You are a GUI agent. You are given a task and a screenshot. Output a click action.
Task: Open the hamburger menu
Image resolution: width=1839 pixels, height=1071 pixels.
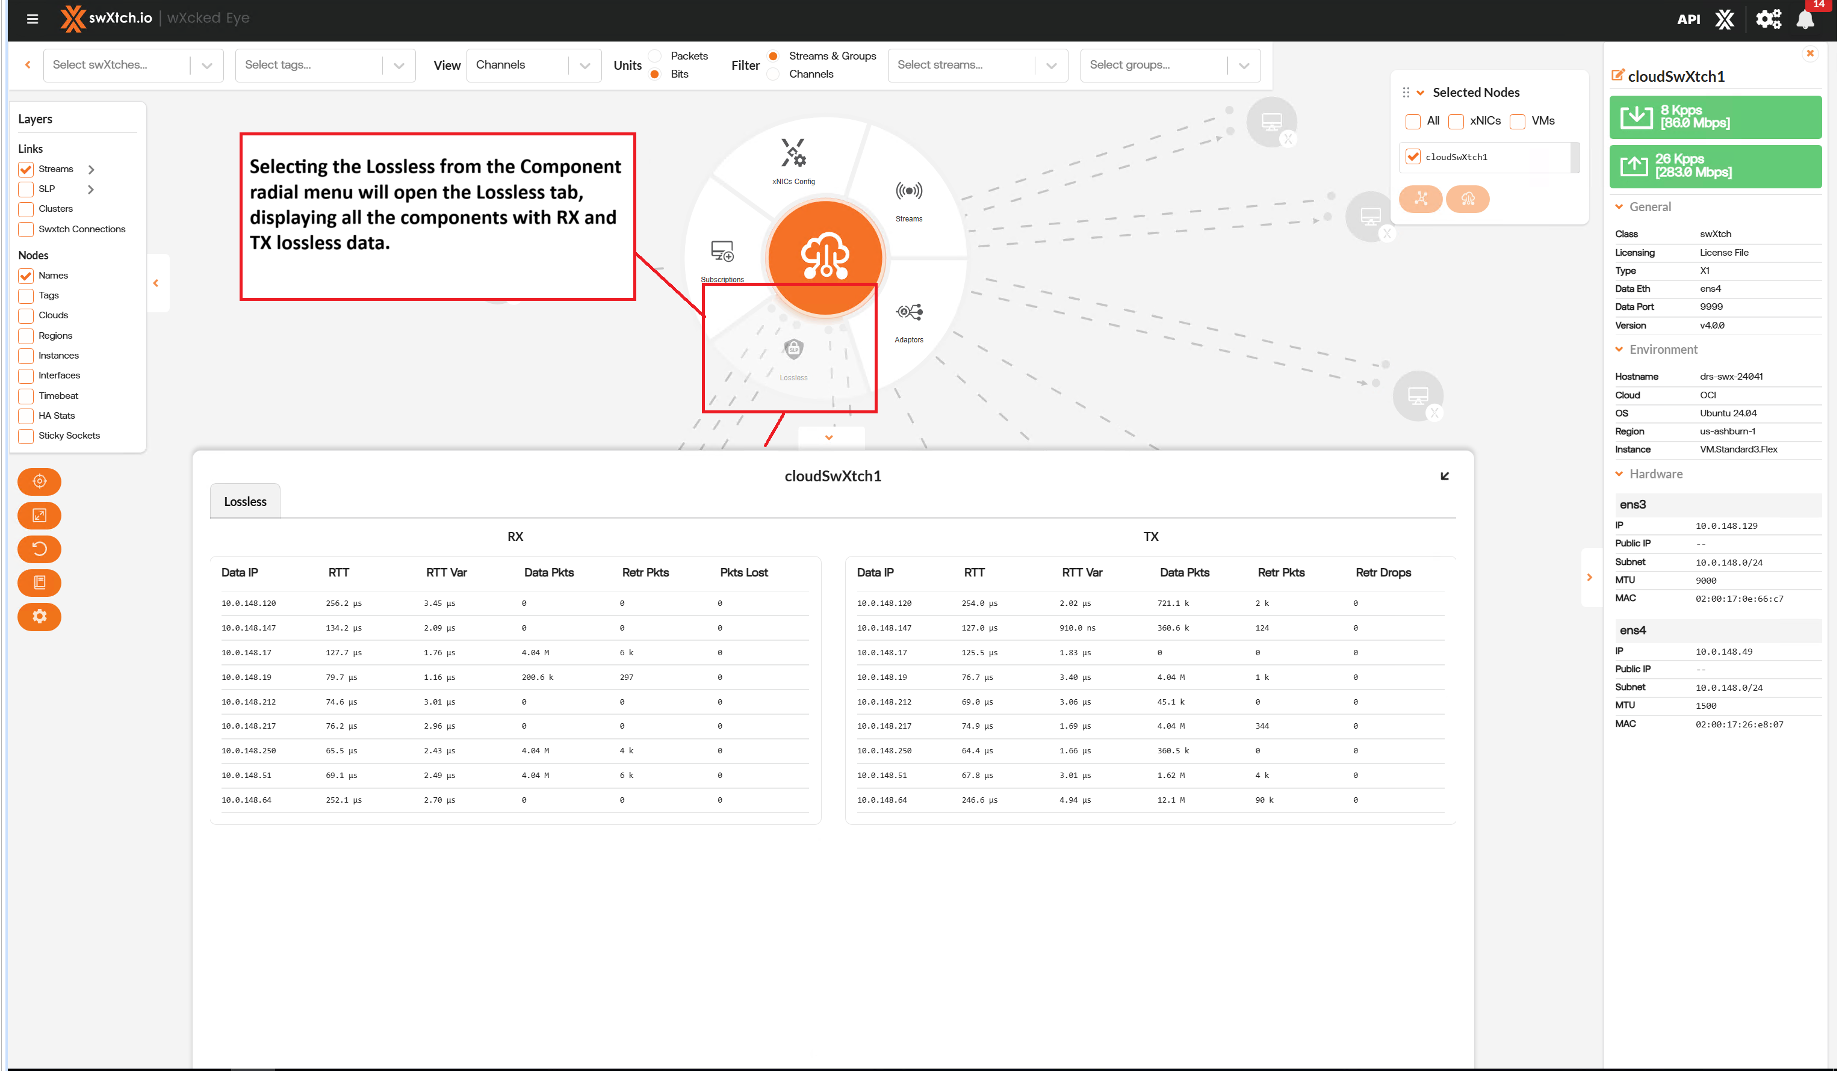[x=32, y=19]
